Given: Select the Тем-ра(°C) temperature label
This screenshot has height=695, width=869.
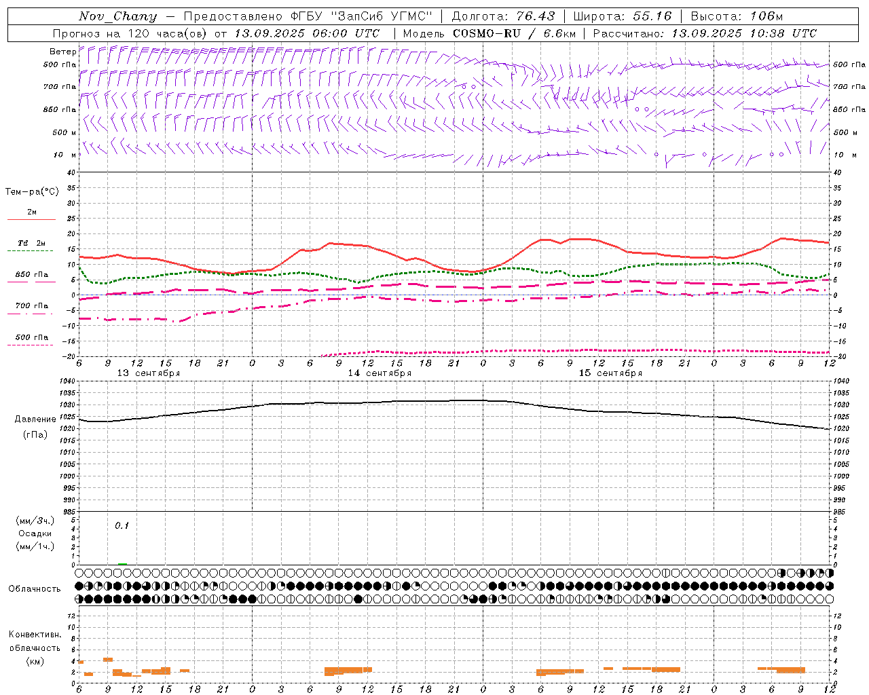Looking at the screenshot, I should pos(32,191).
